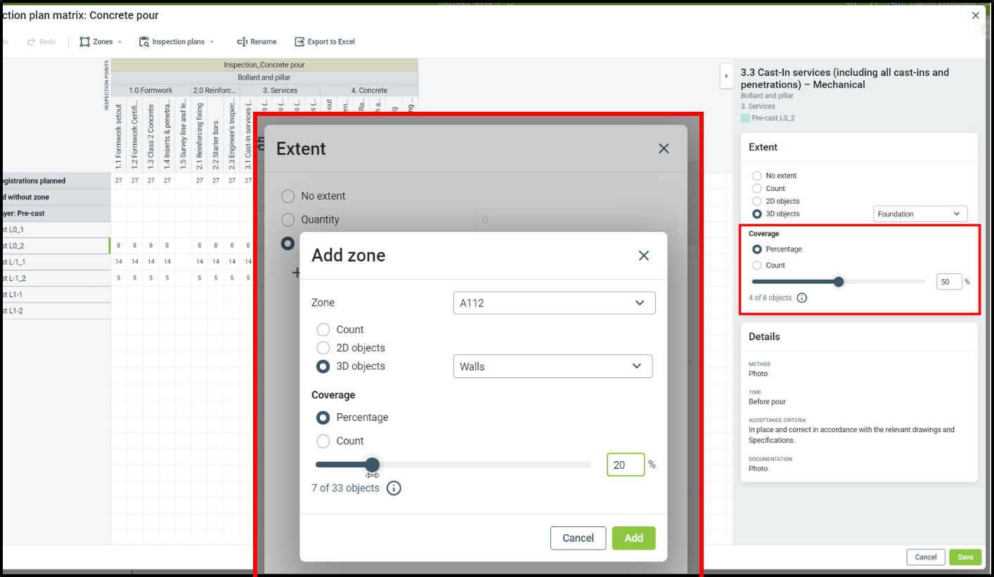Select Count radio under Zone
The height and width of the screenshot is (577, 994).
(323, 330)
